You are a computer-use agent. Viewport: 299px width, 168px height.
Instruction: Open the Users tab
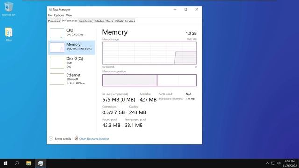pyautogui.click(x=109, y=21)
